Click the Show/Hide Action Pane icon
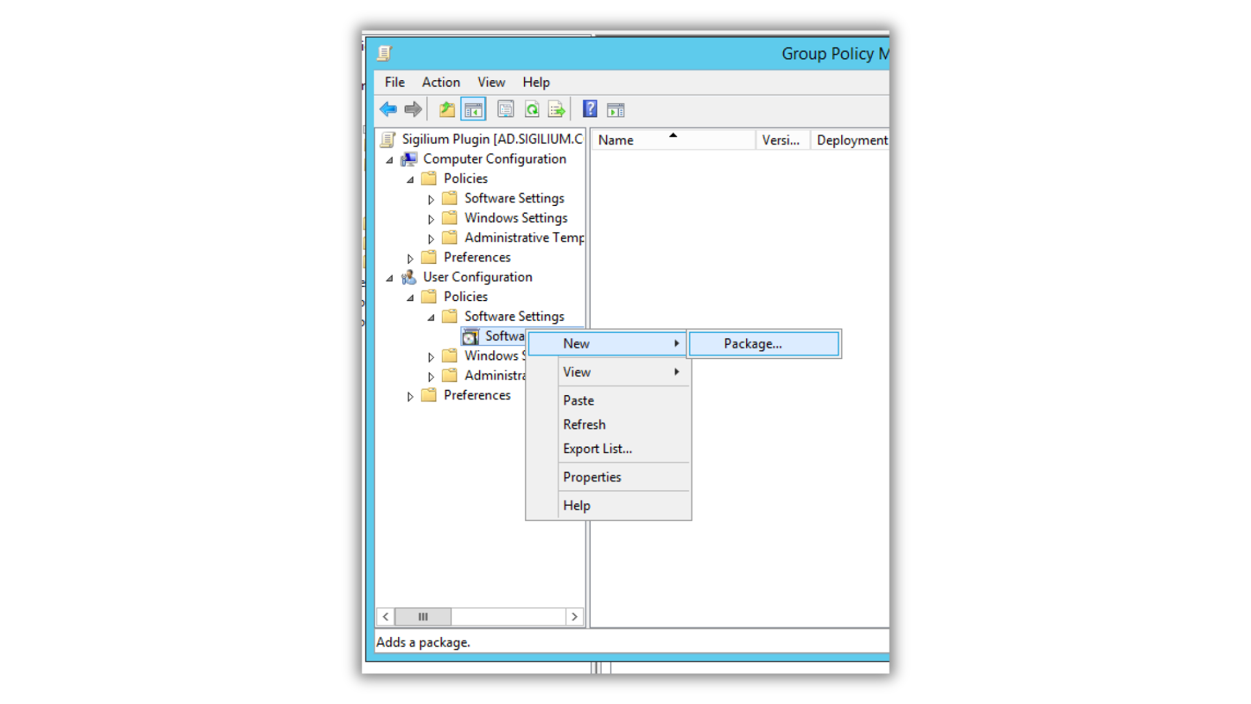The width and height of the screenshot is (1251, 704). point(616,110)
